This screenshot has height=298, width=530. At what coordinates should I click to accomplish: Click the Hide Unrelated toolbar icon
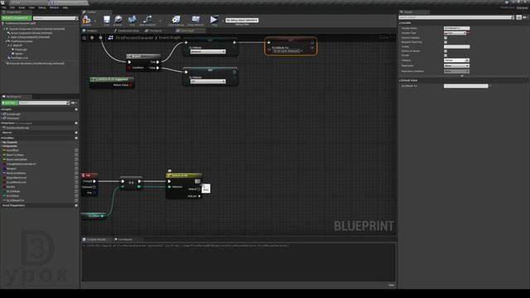147,20
